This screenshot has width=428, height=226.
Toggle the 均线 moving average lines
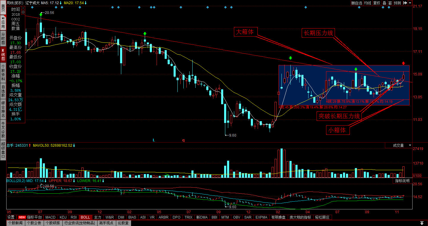coord(368,3)
